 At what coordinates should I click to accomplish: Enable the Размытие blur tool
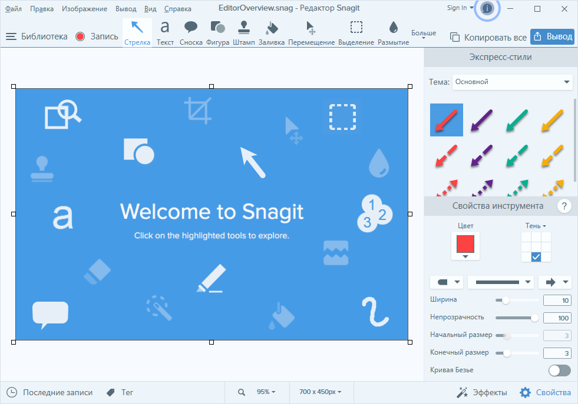point(392,32)
